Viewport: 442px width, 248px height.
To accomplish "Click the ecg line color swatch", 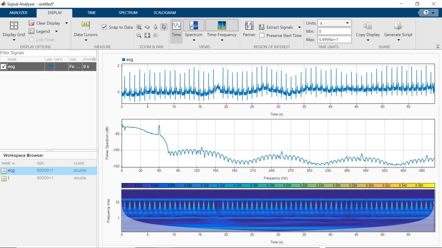I will 51,67.
